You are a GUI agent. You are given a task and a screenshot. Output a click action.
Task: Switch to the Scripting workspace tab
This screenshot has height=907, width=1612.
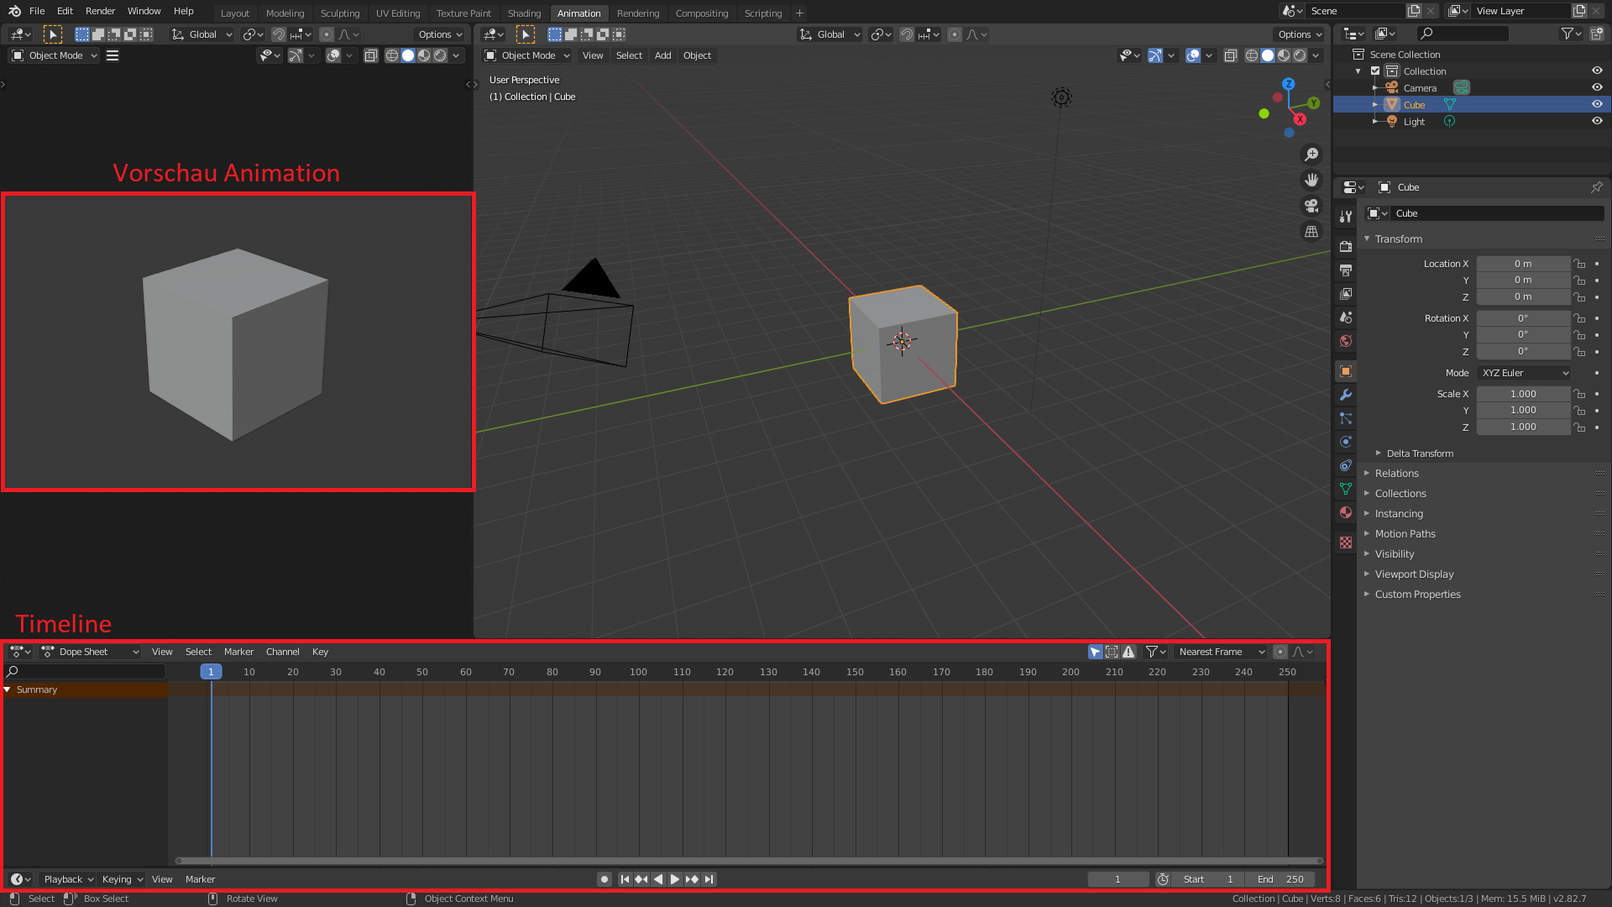click(762, 13)
